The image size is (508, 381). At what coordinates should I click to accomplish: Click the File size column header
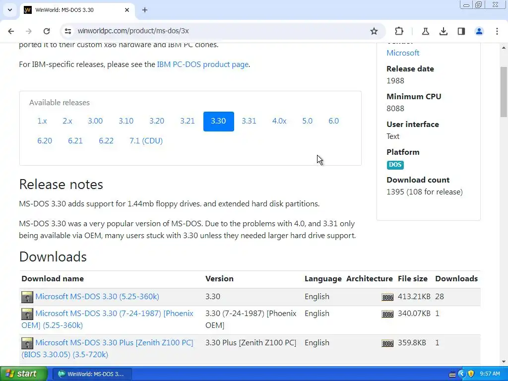(x=412, y=279)
